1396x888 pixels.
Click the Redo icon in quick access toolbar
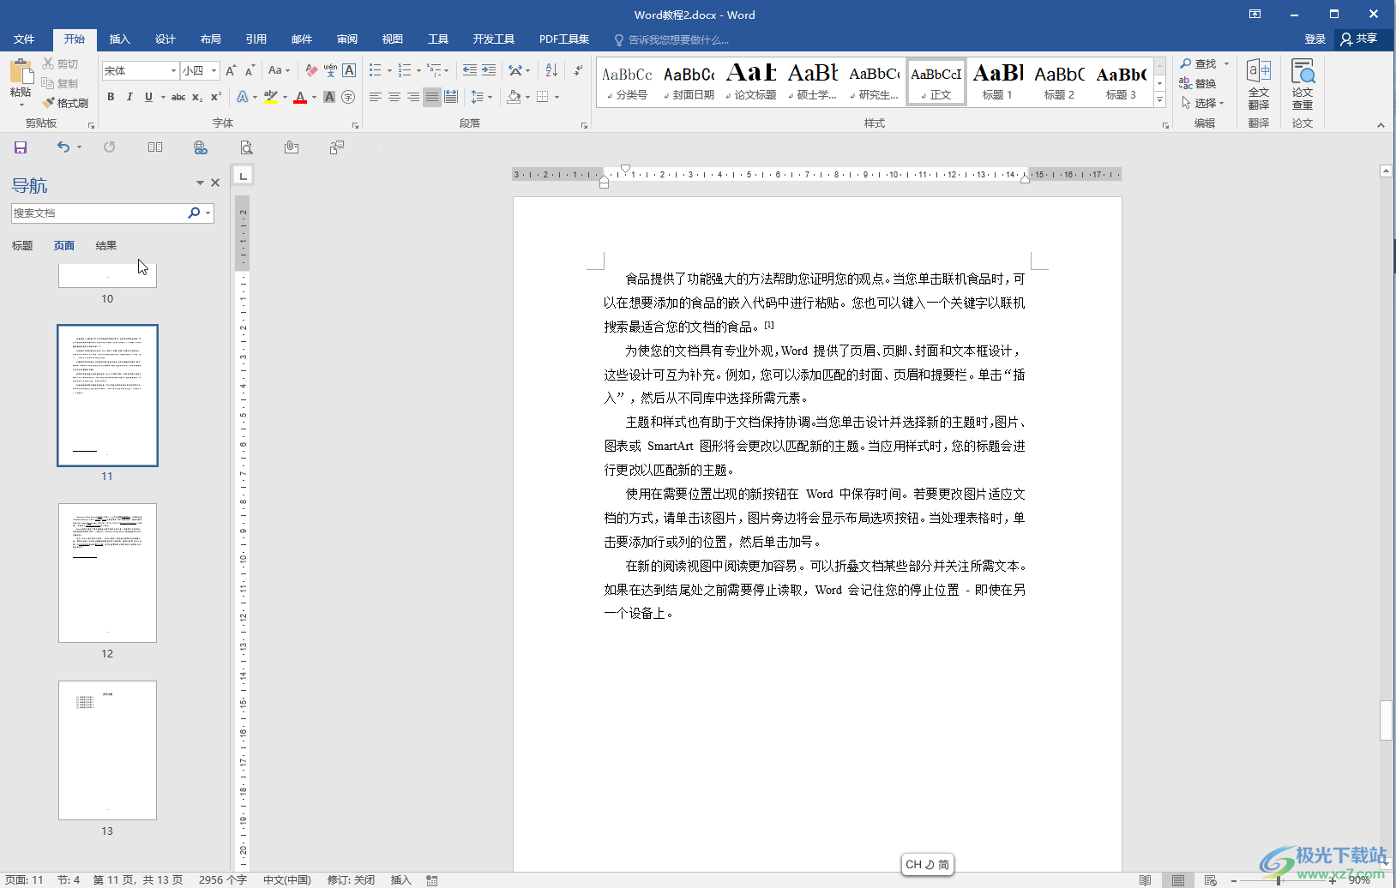click(x=110, y=147)
